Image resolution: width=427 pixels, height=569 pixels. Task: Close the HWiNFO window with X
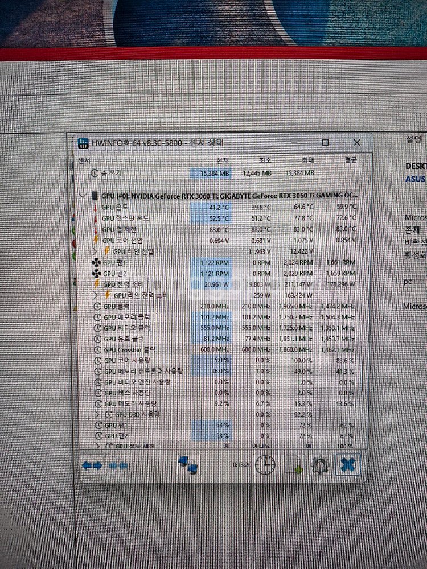357,143
